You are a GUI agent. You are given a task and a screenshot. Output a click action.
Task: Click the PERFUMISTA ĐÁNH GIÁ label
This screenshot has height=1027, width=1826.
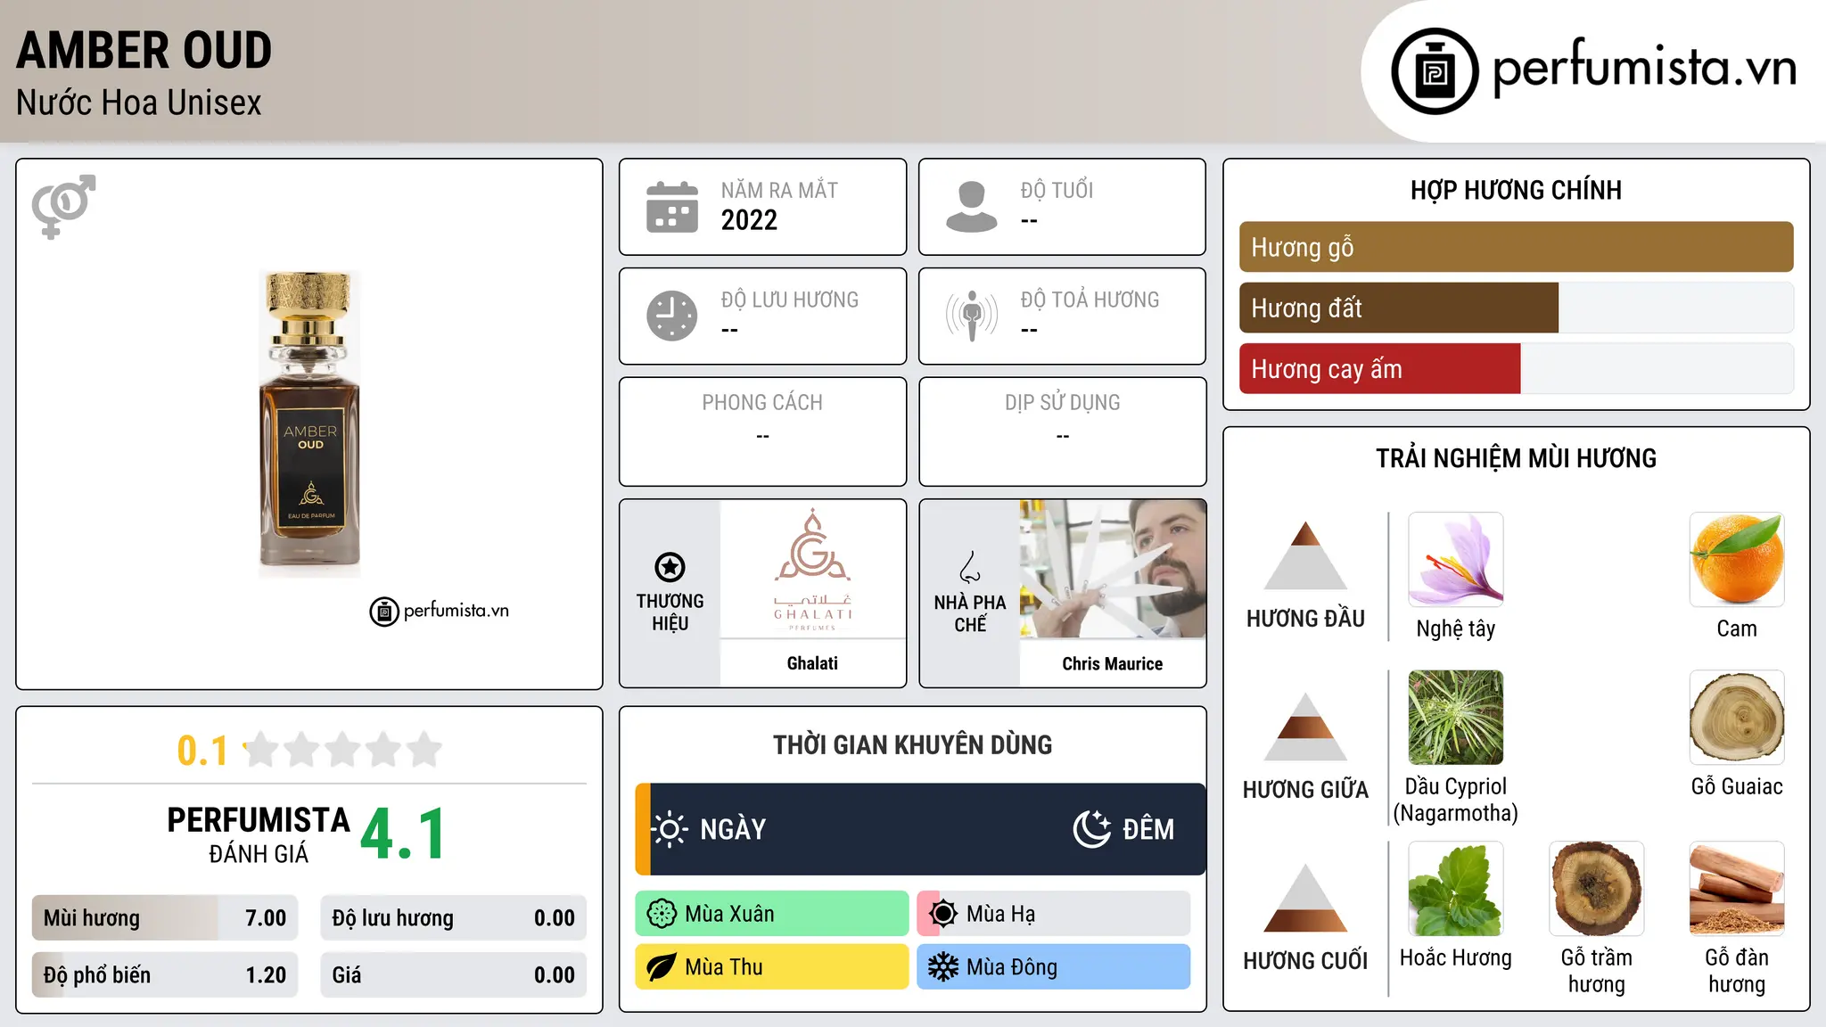tap(259, 834)
